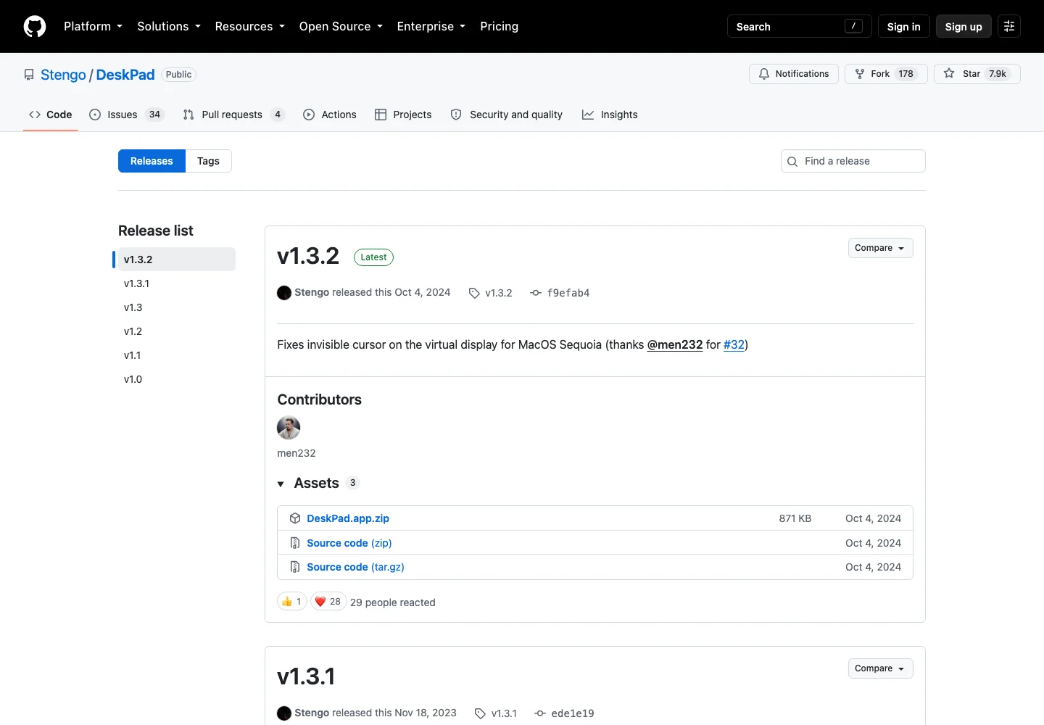
Task: Expand the Open Source menu
Action: (x=341, y=26)
